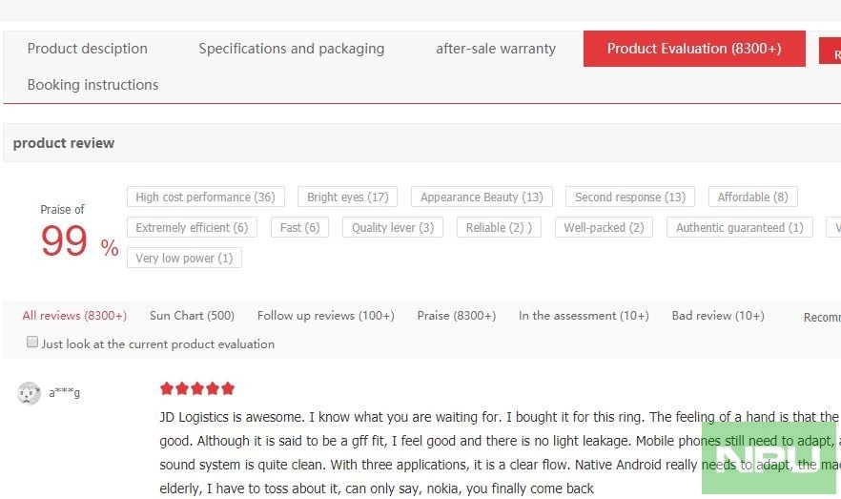This screenshot has width=841, height=499.
Task: Show All reviews (8300+)
Action: point(74,316)
